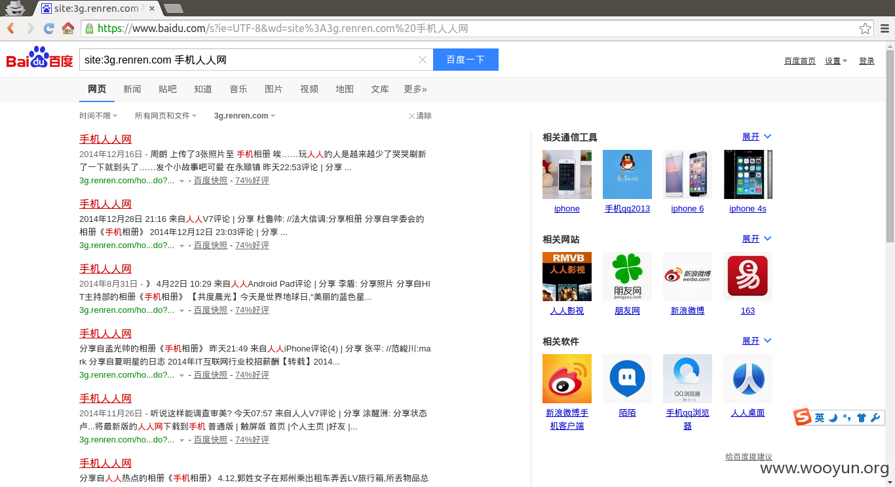Screen dimensions: 895x487
Task: Click 74%好评 on the first result
Action: (x=252, y=181)
